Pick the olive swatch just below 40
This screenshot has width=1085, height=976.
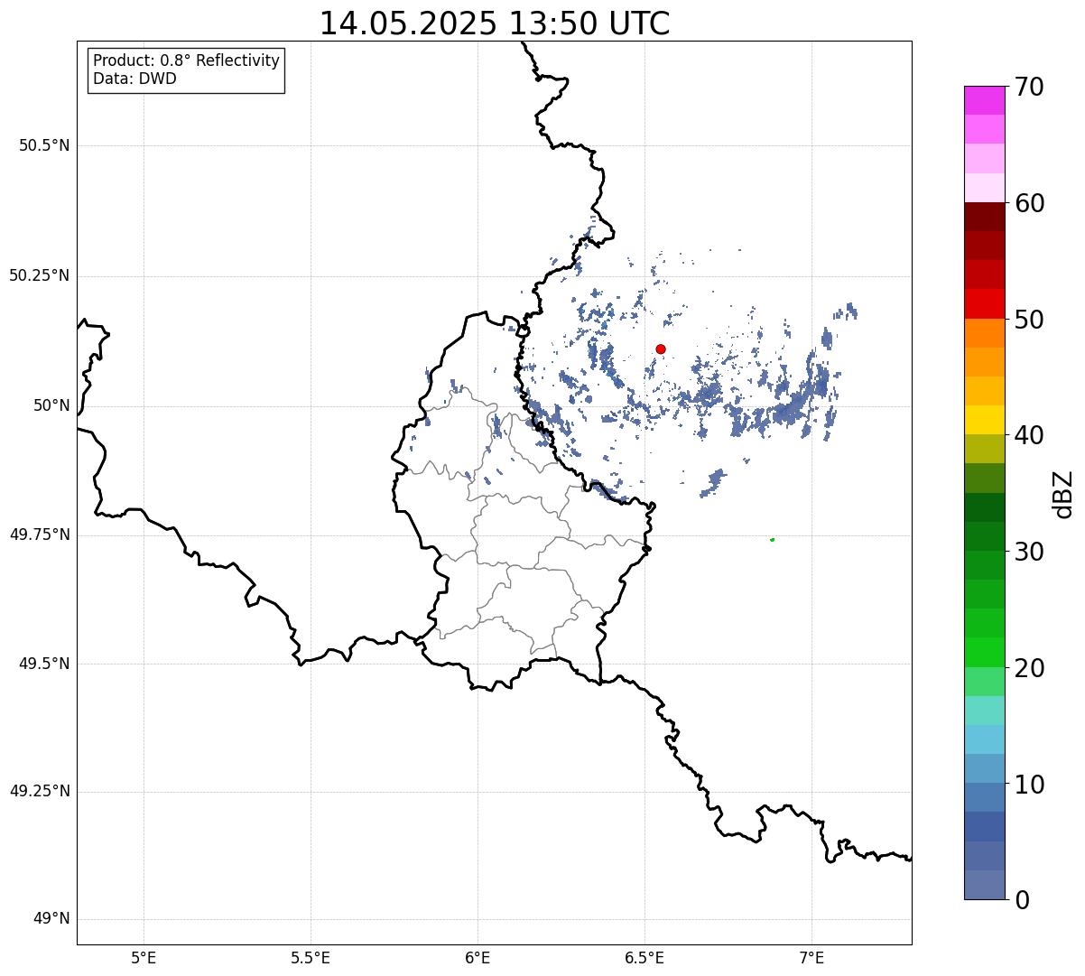point(984,450)
